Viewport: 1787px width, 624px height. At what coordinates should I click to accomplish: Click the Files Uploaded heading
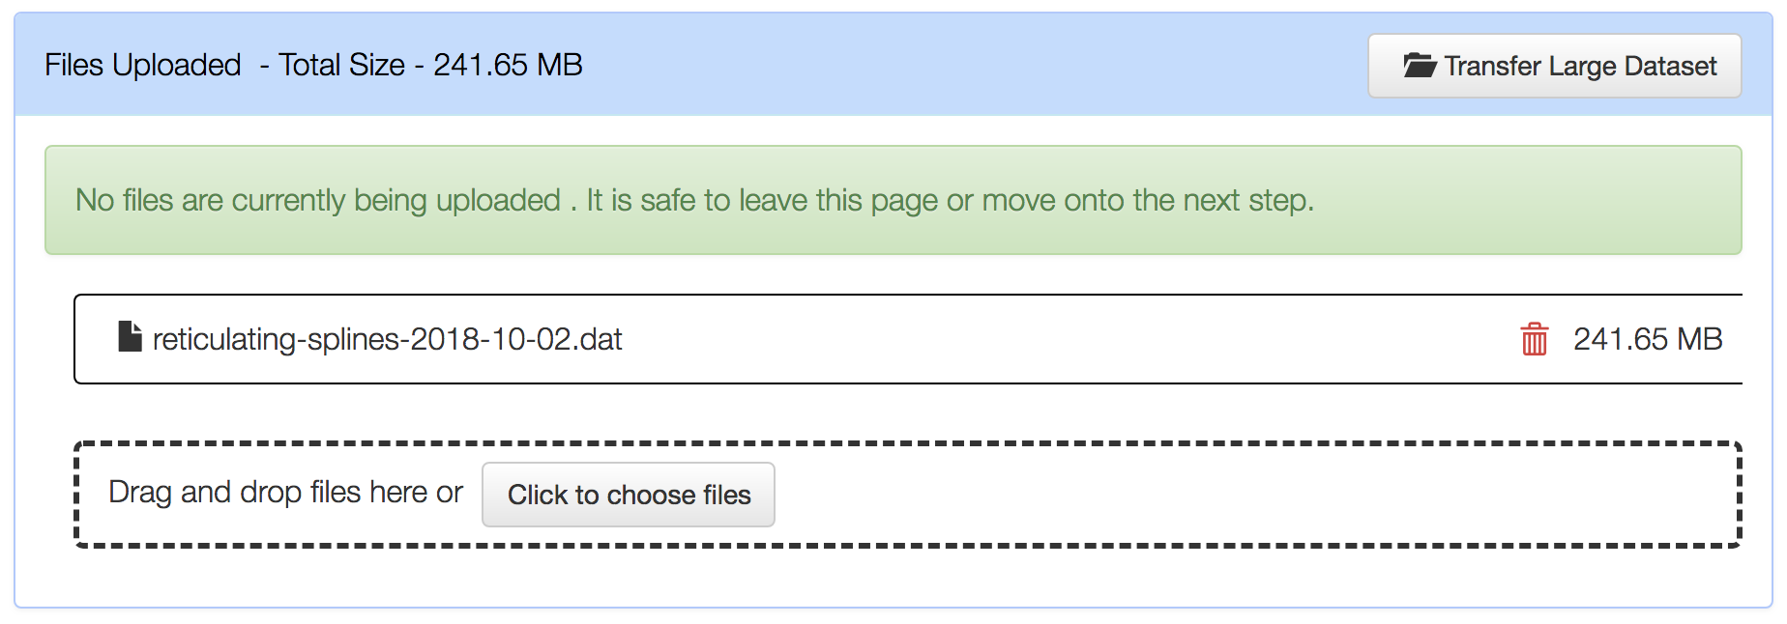point(142,65)
